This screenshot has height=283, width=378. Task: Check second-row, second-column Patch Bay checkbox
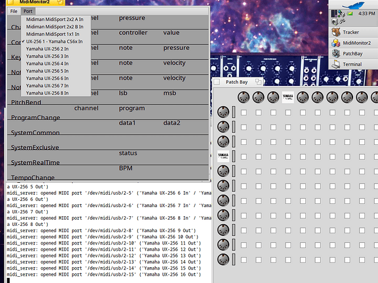click(258, 127)
